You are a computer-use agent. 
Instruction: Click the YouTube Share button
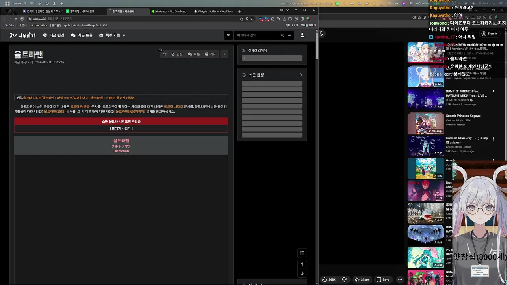tap(361, 279)
